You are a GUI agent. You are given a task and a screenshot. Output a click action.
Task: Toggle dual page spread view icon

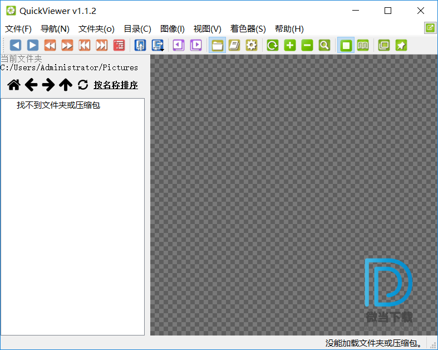(x=363, y=45)
